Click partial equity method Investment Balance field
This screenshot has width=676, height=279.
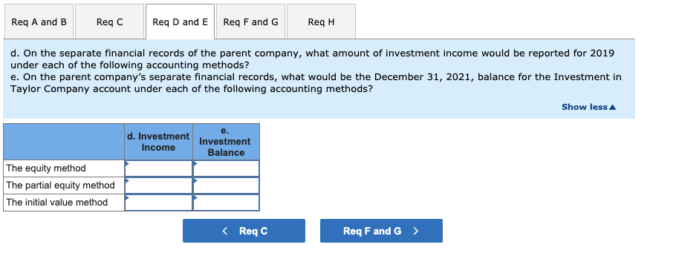click(226, 186)
